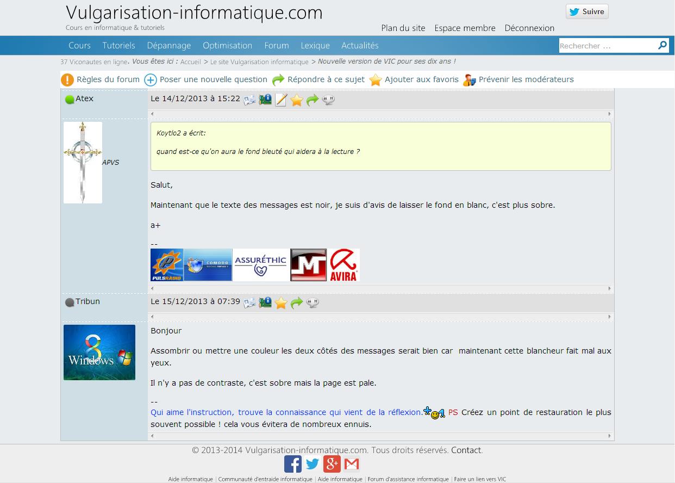
Task: Open Le site Vulgarisation informatique breadcrumb
Action: [259, 62]
